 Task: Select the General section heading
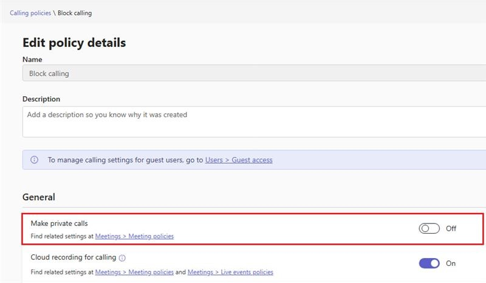[39, 197]
